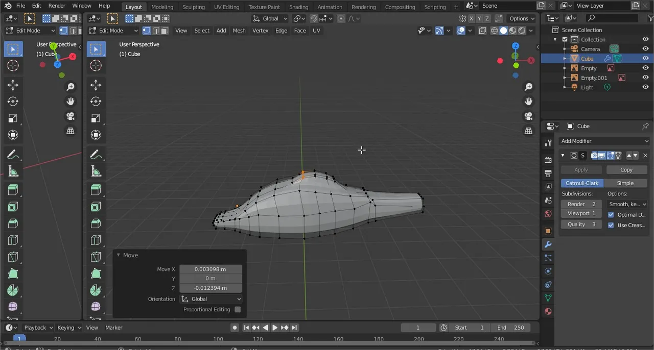This screenshot has width=654, height=350.
Task: Open the Playback dropdown in the timeline
Action: pyautogui.click(x=38, y=328)
